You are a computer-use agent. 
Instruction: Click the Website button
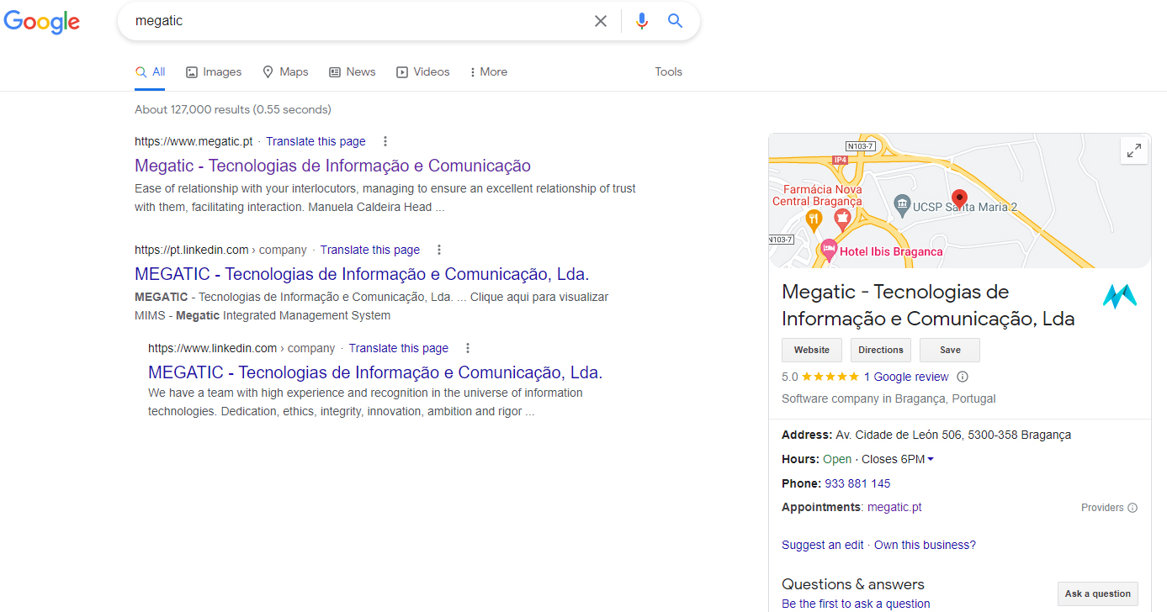(812, 350)
